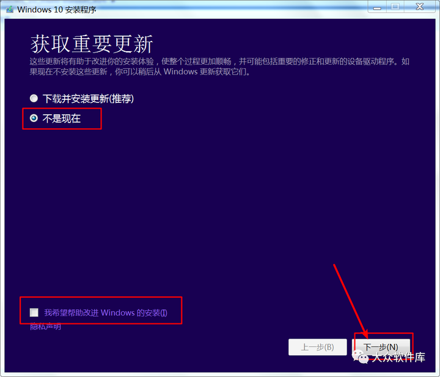440x377 pixels.
Task: Click the 上一步(B) button
Action: click(317, 347)
